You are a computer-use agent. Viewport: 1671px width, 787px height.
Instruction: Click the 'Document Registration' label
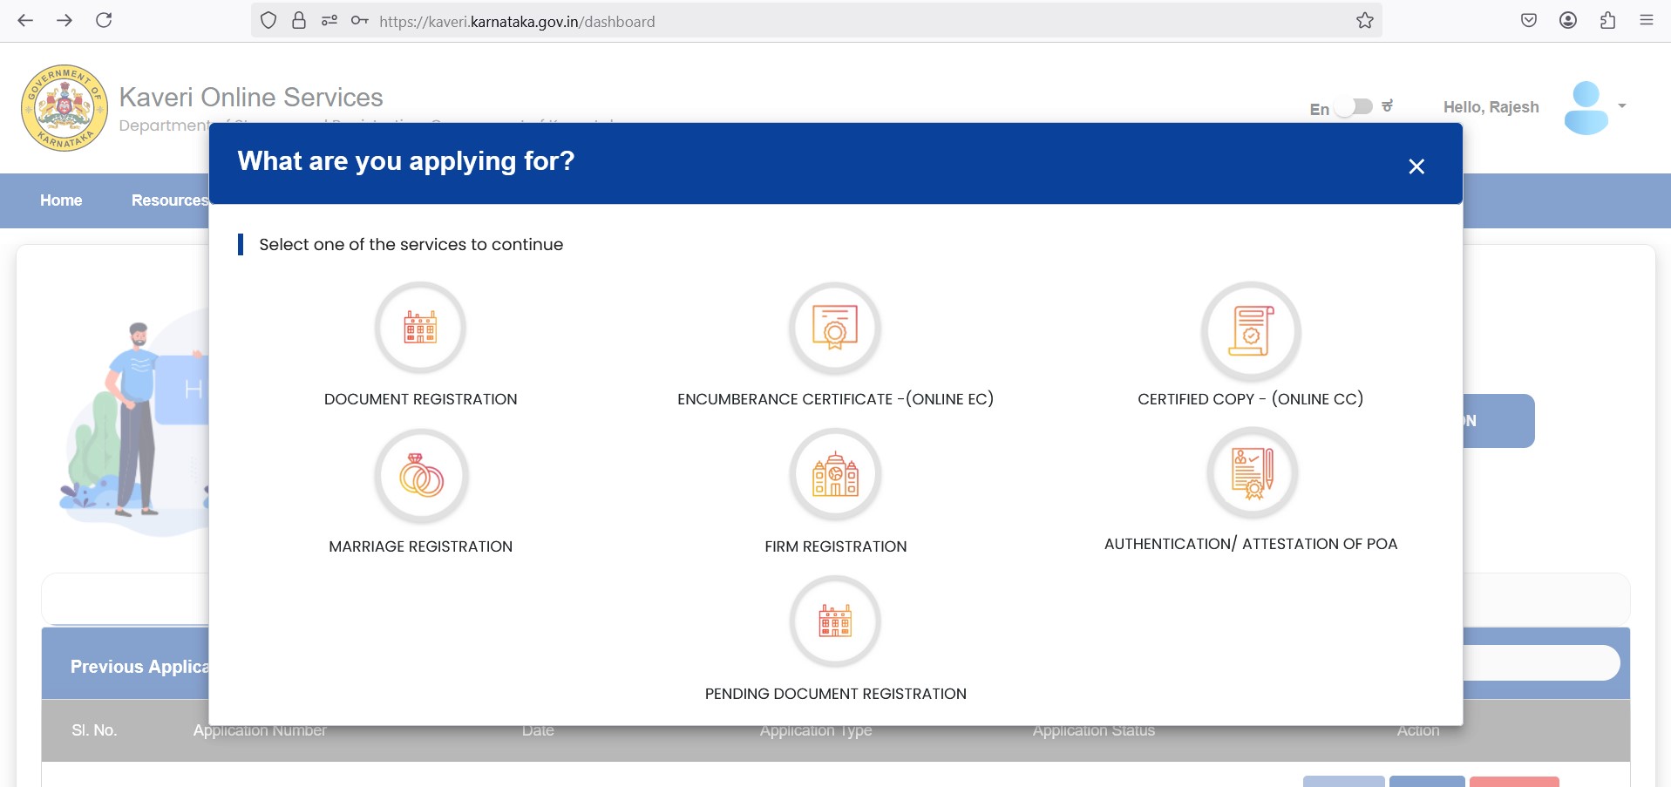click(x=420, y=399)
